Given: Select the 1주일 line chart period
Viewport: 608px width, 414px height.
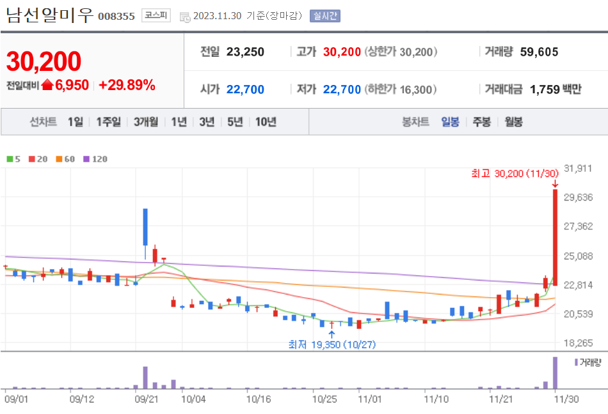Looking at the screenshot, I should click(x=109, y=122).
